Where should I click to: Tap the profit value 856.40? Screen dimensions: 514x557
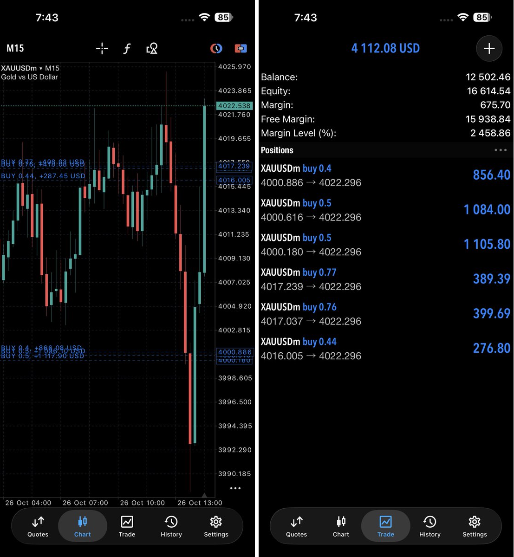[492, 175]
